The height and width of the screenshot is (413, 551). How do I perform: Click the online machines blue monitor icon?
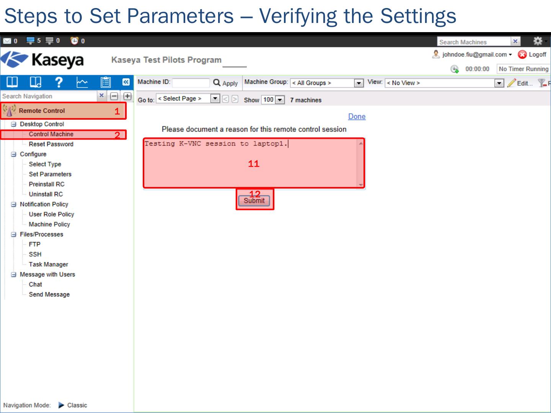31,41
